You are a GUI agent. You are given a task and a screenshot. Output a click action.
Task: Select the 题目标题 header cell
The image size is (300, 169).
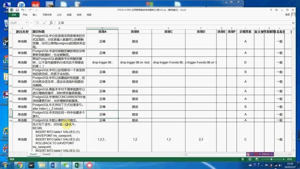point(59,31)
